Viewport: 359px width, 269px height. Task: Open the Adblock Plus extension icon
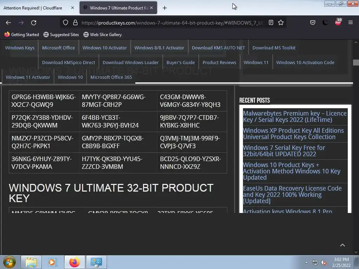point(338,22)
